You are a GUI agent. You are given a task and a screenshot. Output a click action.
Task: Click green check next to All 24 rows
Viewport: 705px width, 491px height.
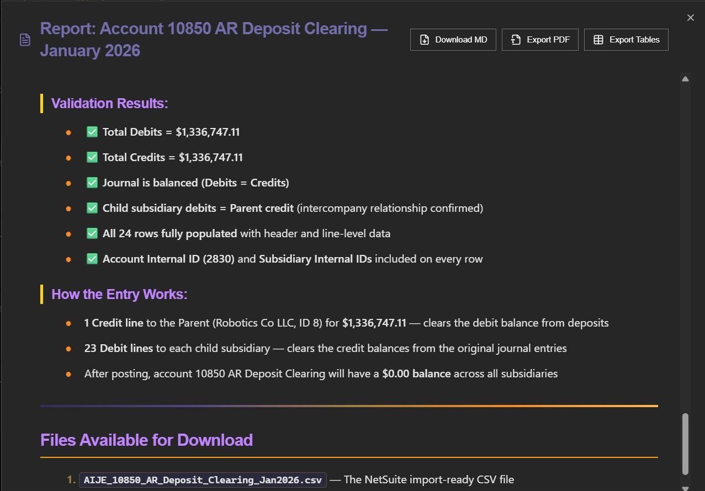[92, 233]
